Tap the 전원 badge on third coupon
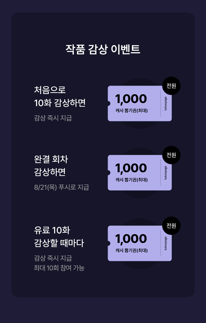The width and height of the screenshot is (206, 323). click(171, 225)
